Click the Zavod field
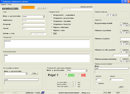 pyautogui.click(x=34, y=28)
